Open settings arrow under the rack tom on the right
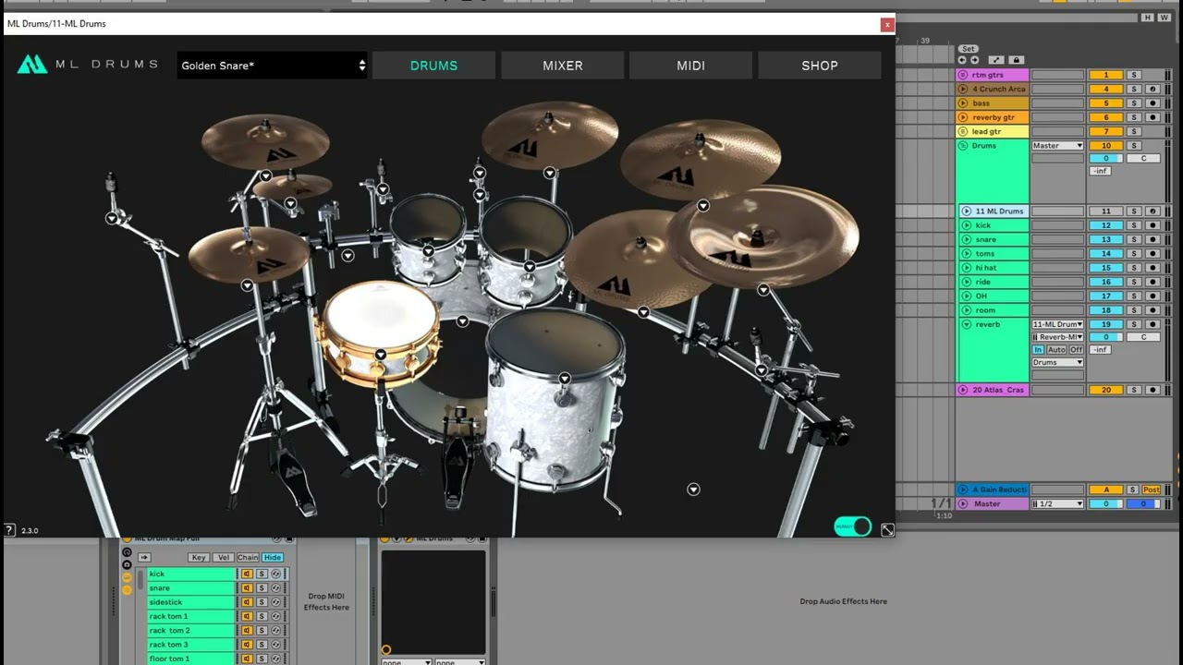 click(x=530, y=267)
